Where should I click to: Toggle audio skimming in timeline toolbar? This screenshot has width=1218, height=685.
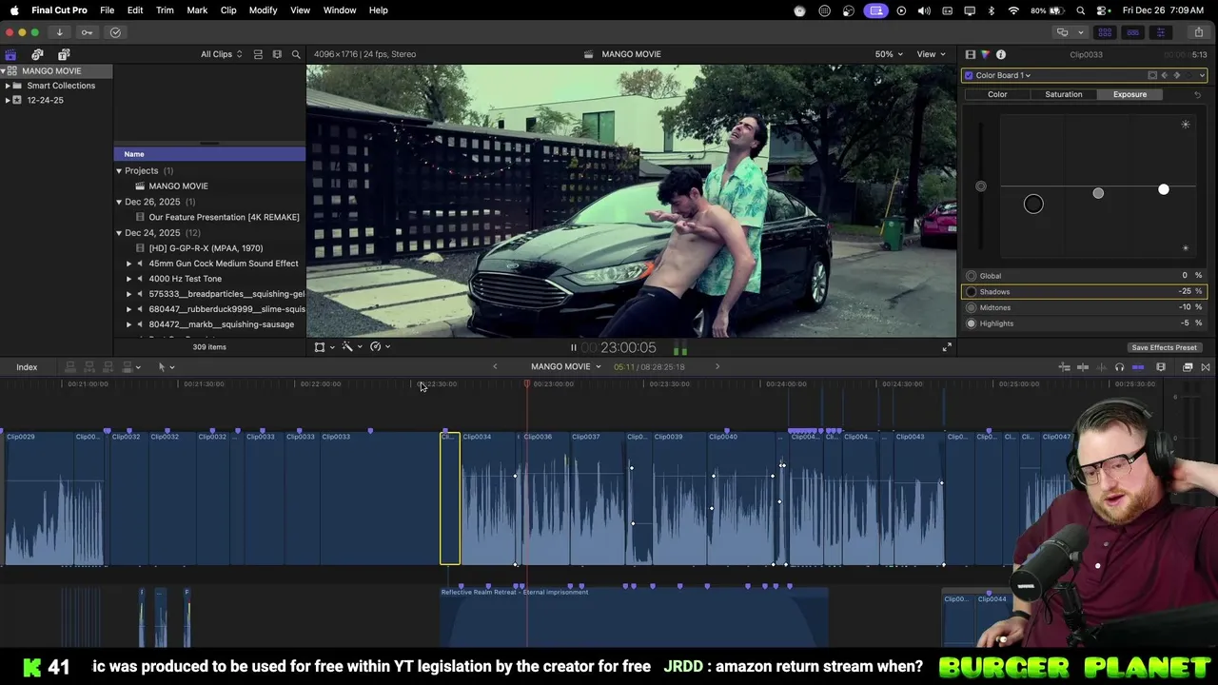(x=1101, y=367)
